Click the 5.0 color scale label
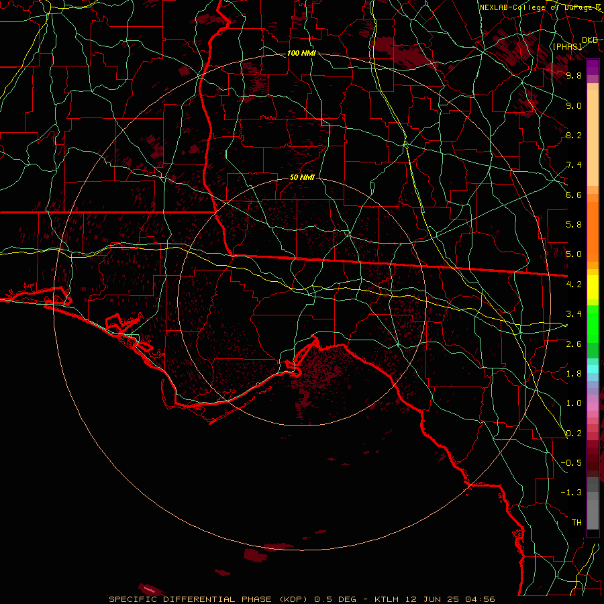Screen dimensions: 604x604 (574, 254)
